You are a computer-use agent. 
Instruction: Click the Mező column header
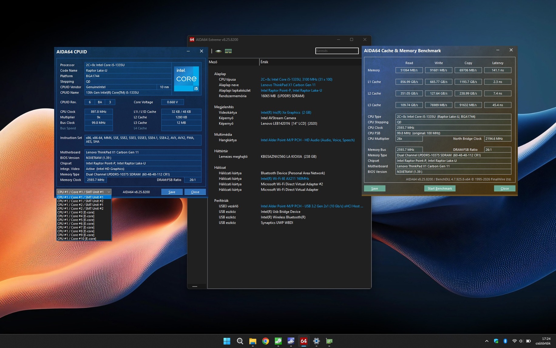pos(233,62)
